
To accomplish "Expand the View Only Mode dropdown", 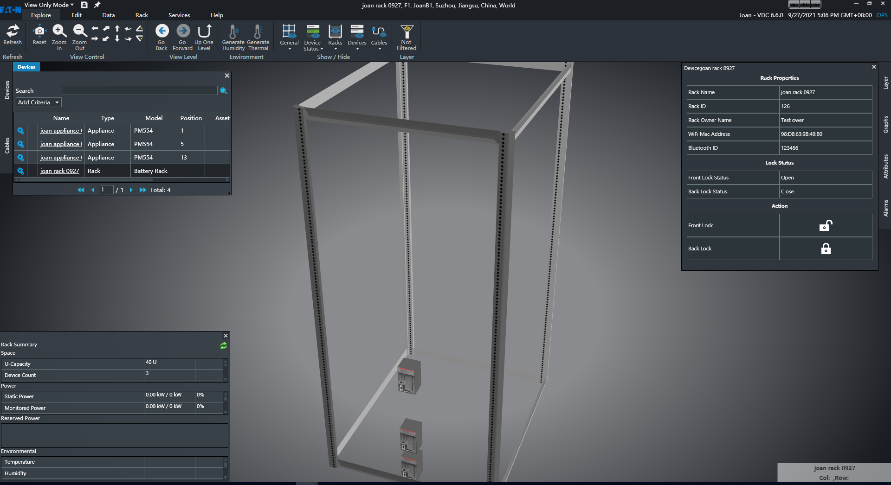I will pyautogui.click(x=49, y=5).
